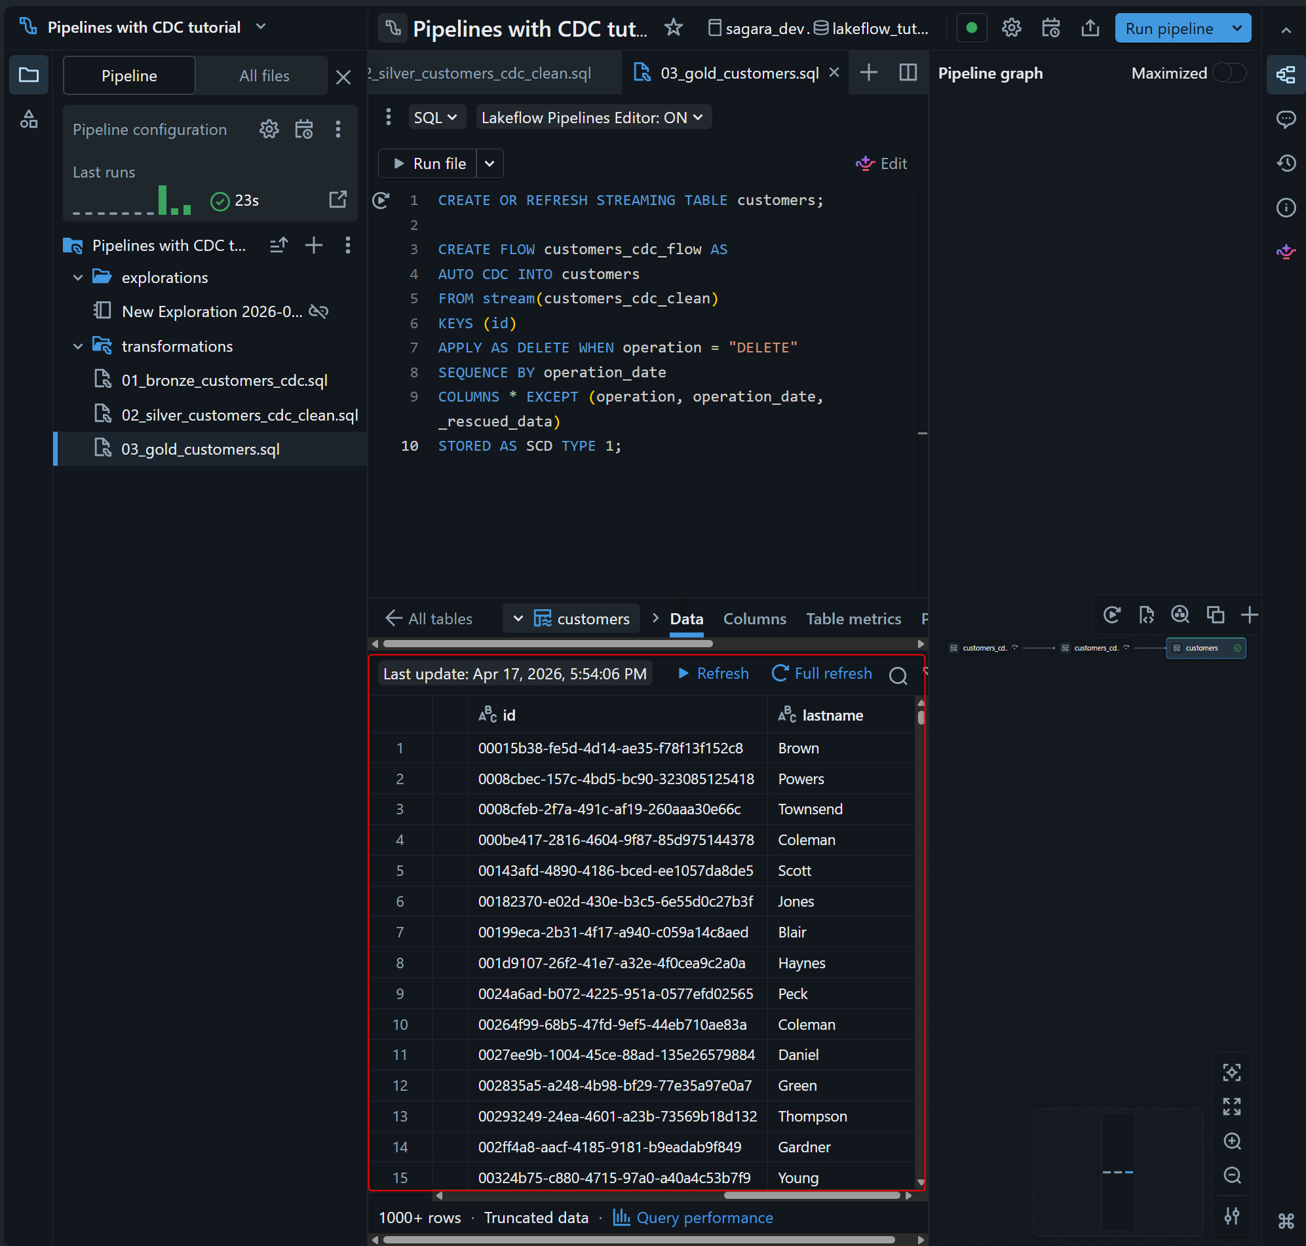Open the SQL language dropdown

pyautogui.click(x=435, y=117)
